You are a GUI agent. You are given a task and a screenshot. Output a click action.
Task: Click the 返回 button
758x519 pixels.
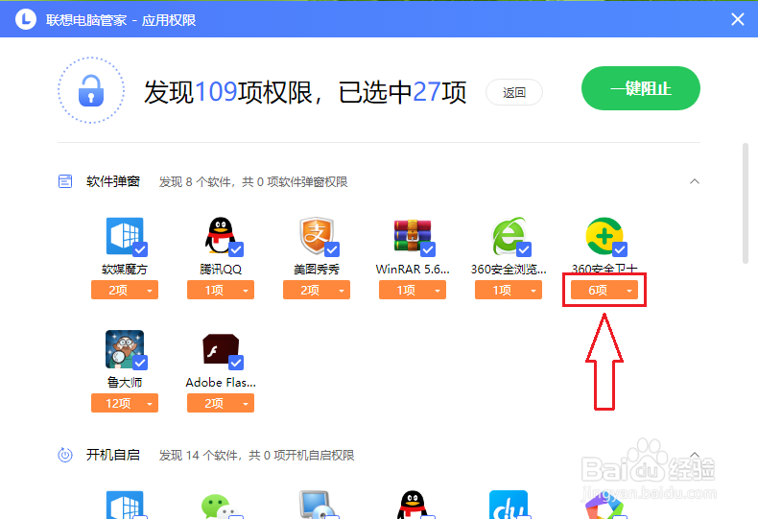tap(514, 92)
